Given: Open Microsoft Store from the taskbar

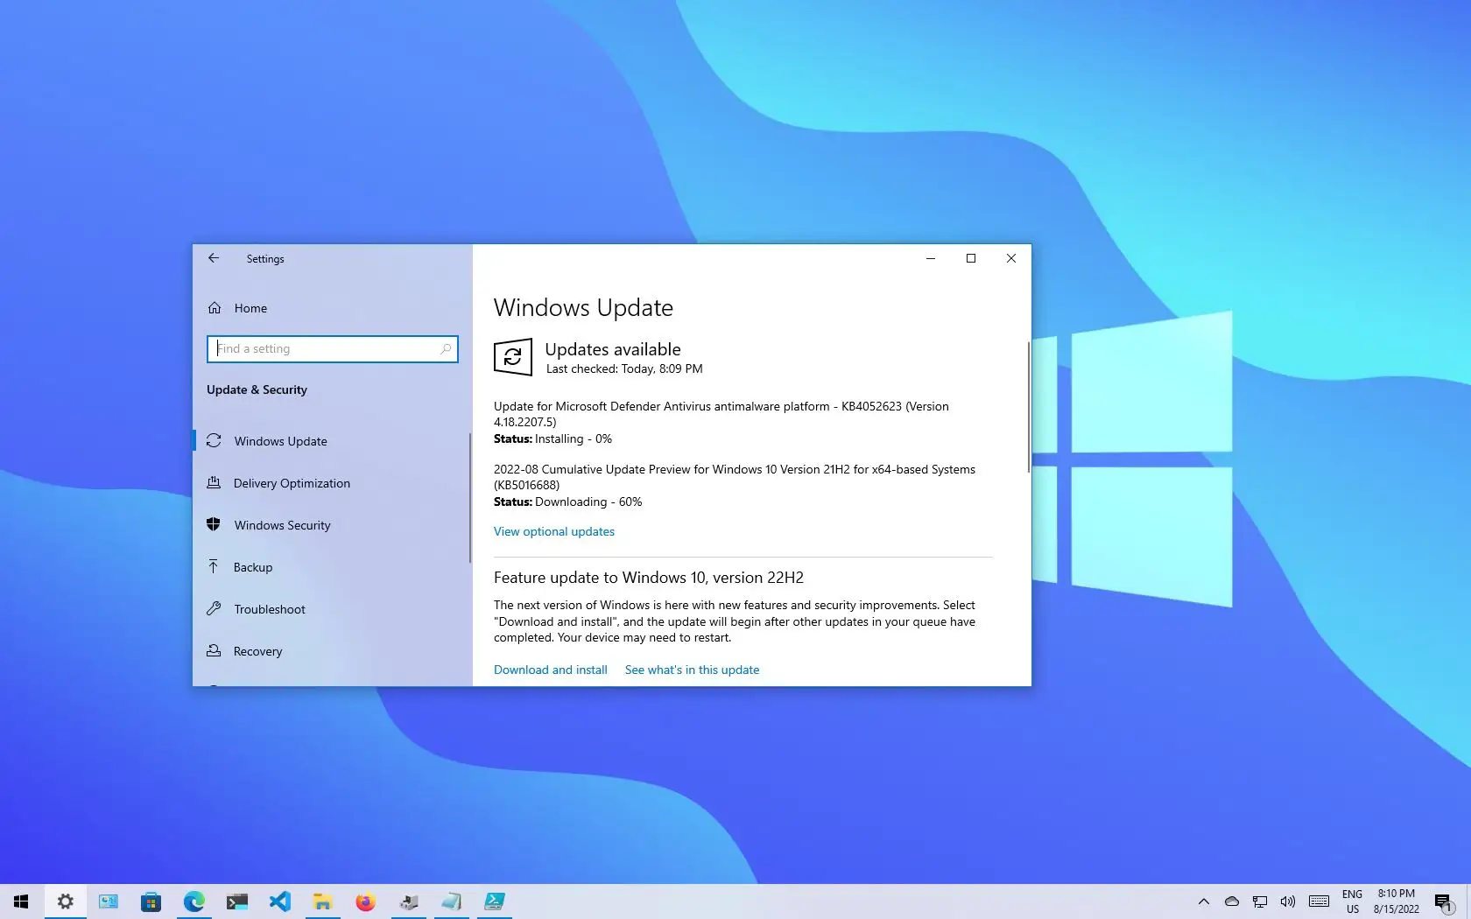Looking at the screenshot, I should (151, 901).
